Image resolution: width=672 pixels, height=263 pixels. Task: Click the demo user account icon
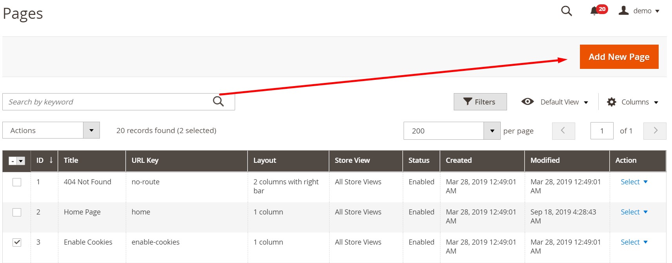click(623, 11)
